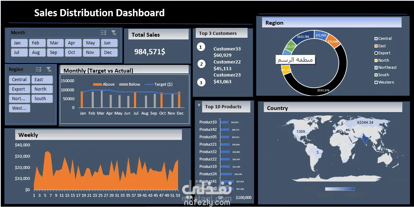Toggle multi-select icon in Region slicer
This screenshot has width=414, height=207.
[x=38, y=69]
